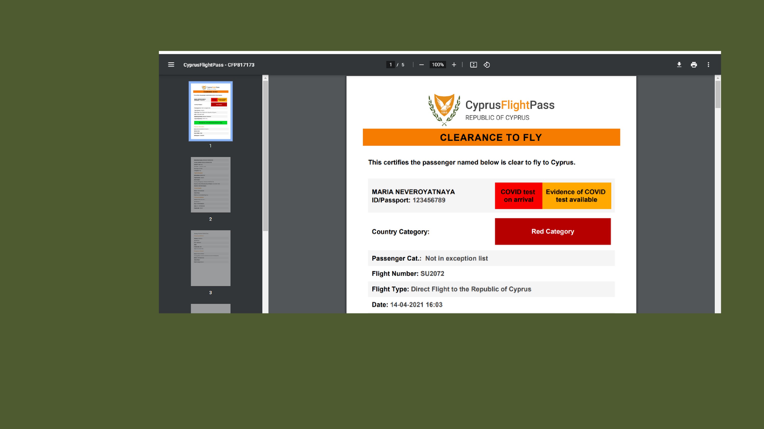Select page 2 thumbnail

tap(211, 185)
